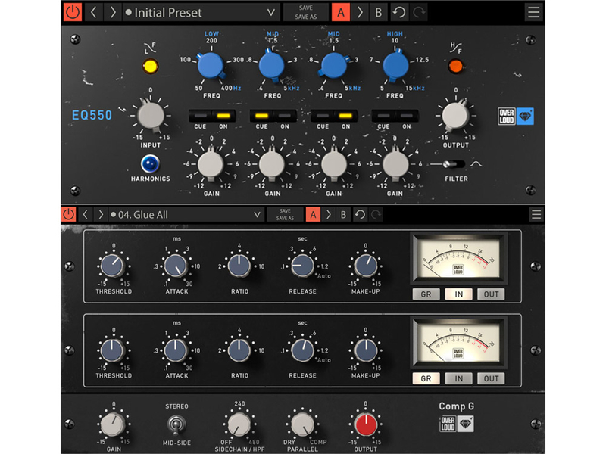
Task: Click the EQ550 OUTPUT knob
Action: (x=455, y=115)
